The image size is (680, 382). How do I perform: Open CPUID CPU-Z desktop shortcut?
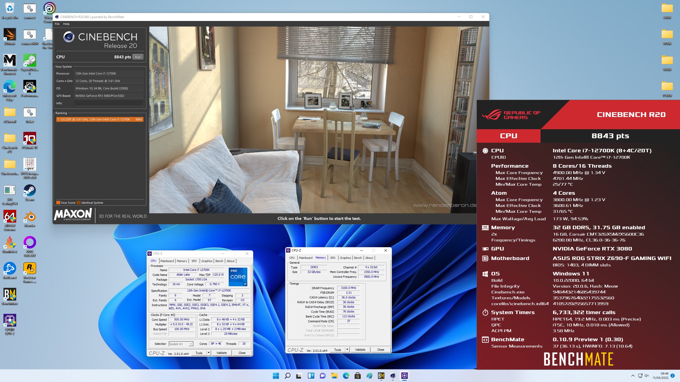pyautogui.click(x=10, y=324)
